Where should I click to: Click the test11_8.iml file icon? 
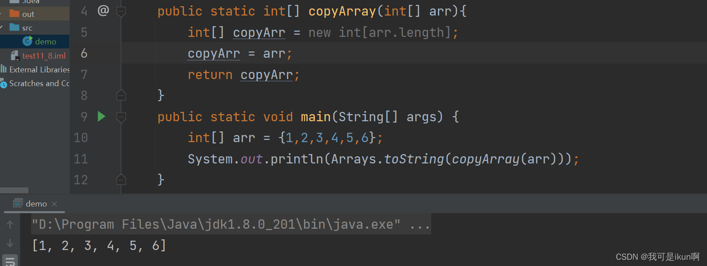(15, 56)
